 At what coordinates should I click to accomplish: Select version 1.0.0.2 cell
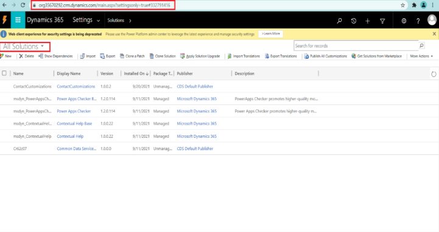(x=106, y=87)
